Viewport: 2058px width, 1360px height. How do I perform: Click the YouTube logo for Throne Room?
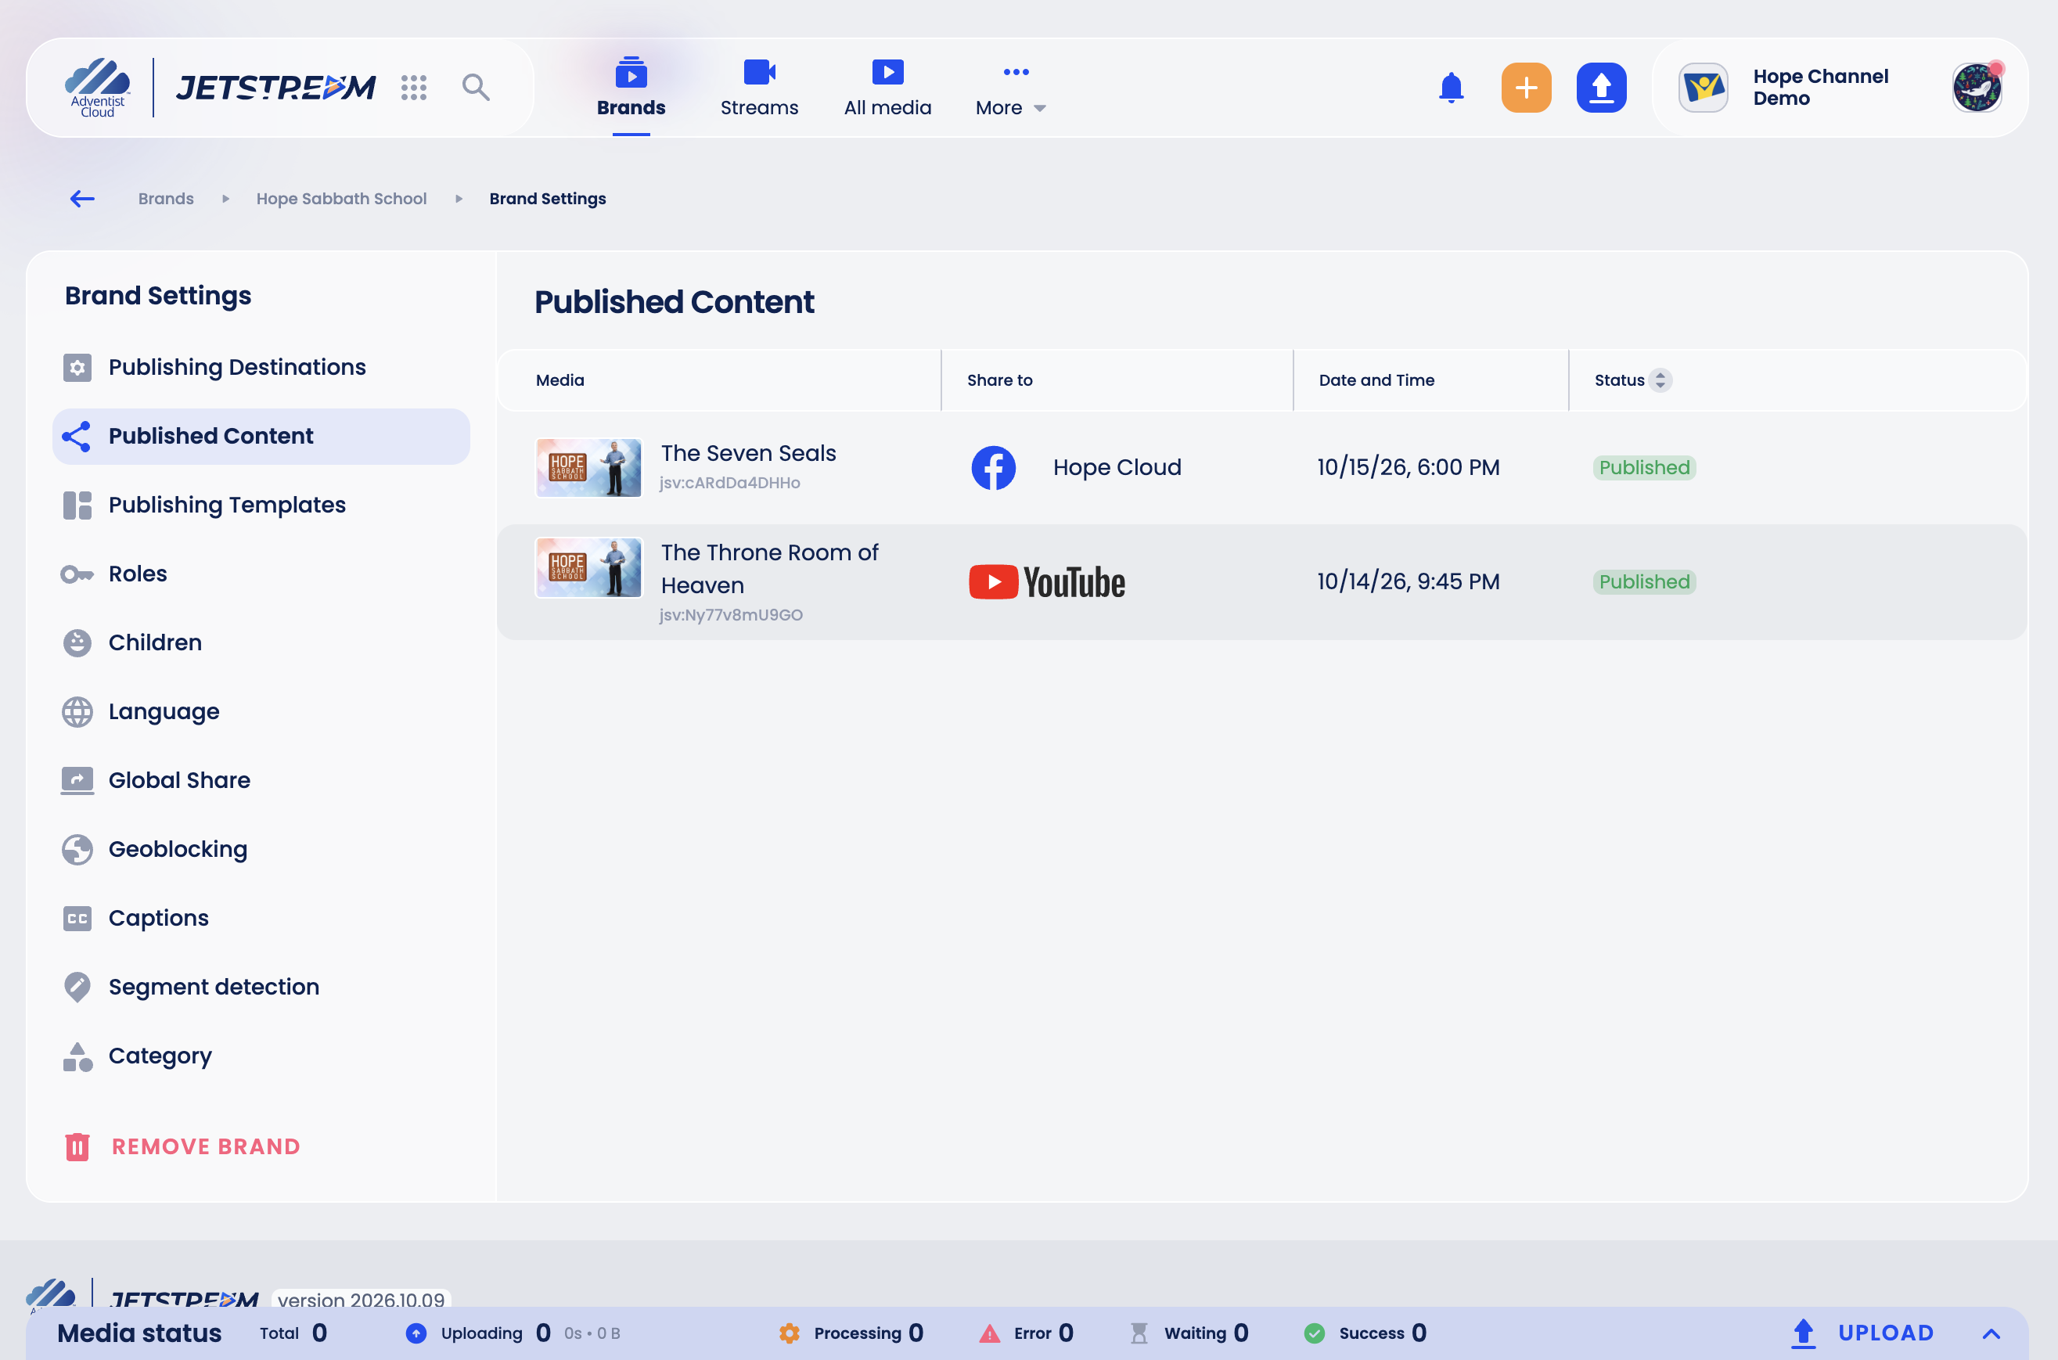click(1047, 582)
